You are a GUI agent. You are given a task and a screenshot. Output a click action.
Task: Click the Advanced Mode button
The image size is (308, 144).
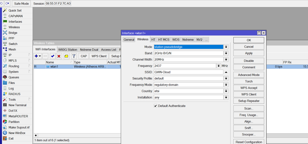coord(249,75)
